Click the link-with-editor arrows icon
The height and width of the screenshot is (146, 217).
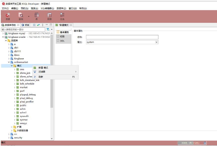38,25
